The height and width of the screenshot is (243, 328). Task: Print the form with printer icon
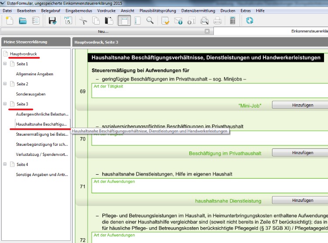point(217,21)
